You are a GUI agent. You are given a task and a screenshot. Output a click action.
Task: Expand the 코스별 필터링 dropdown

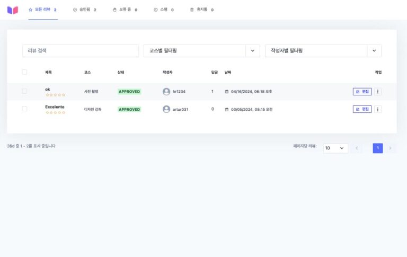click(252, 51)
